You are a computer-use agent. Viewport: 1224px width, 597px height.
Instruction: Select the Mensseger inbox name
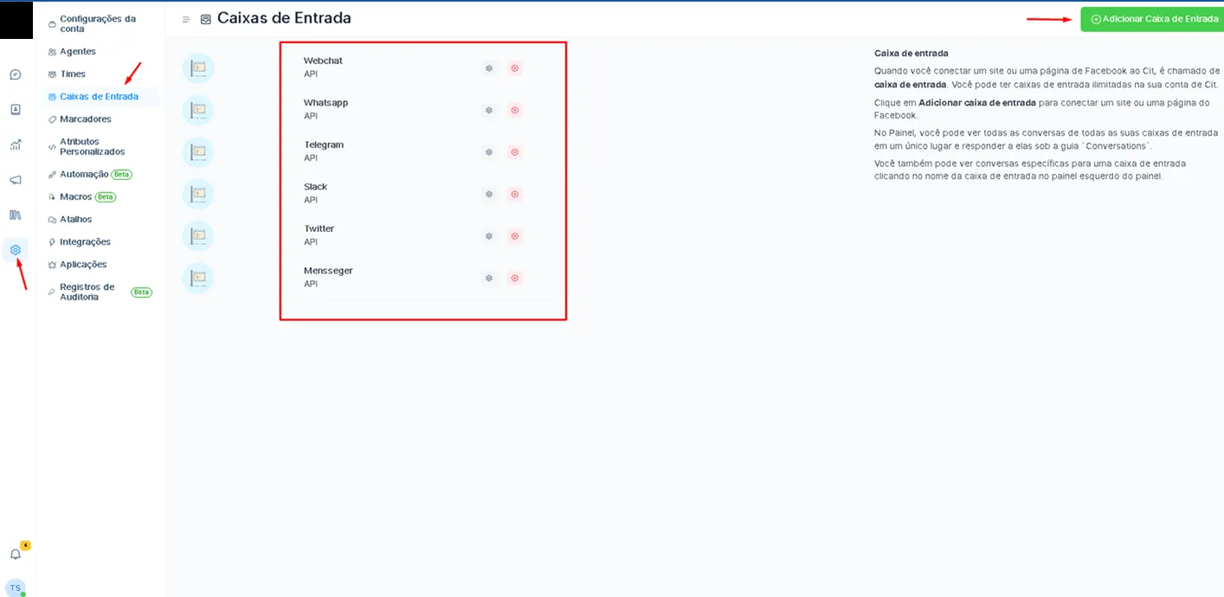coord(328,271)
